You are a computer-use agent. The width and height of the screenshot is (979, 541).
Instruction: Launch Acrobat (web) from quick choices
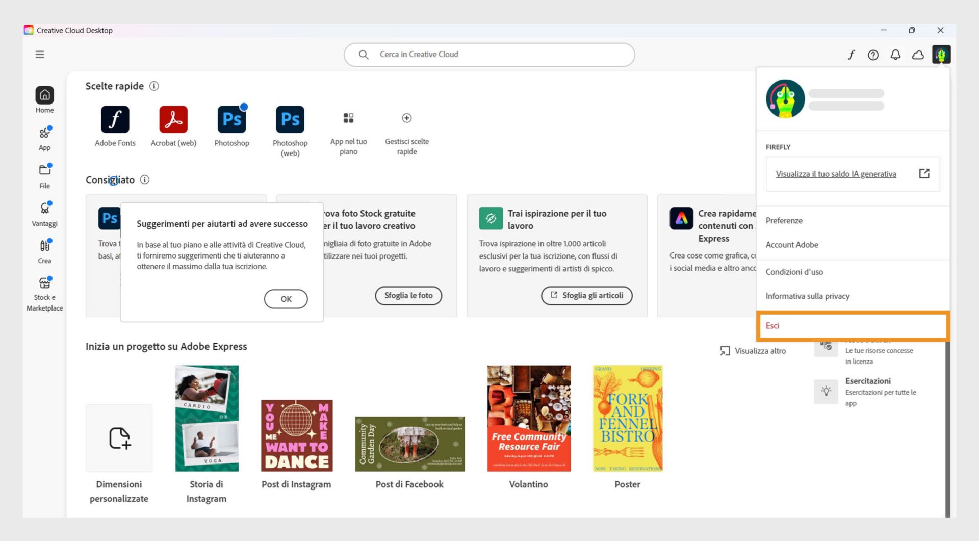173,119
